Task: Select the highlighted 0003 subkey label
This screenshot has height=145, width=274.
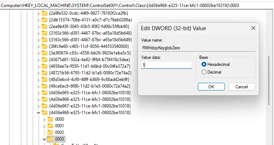Action: tap(60, 139)
